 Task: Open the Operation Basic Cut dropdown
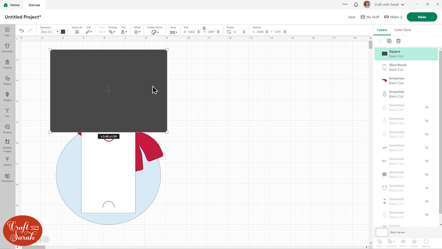click(50, 32)
